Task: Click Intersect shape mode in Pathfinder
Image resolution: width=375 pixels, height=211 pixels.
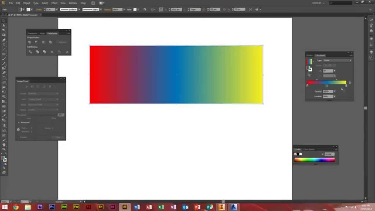Action: [43, 42]
